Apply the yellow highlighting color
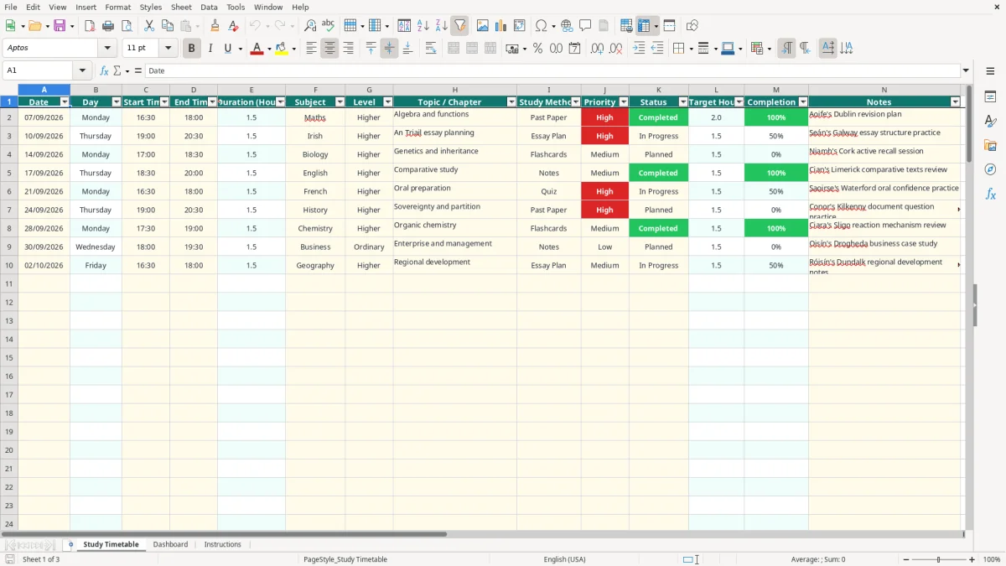The width and height of the screenshot is (1006, 566). click(282, 49)
